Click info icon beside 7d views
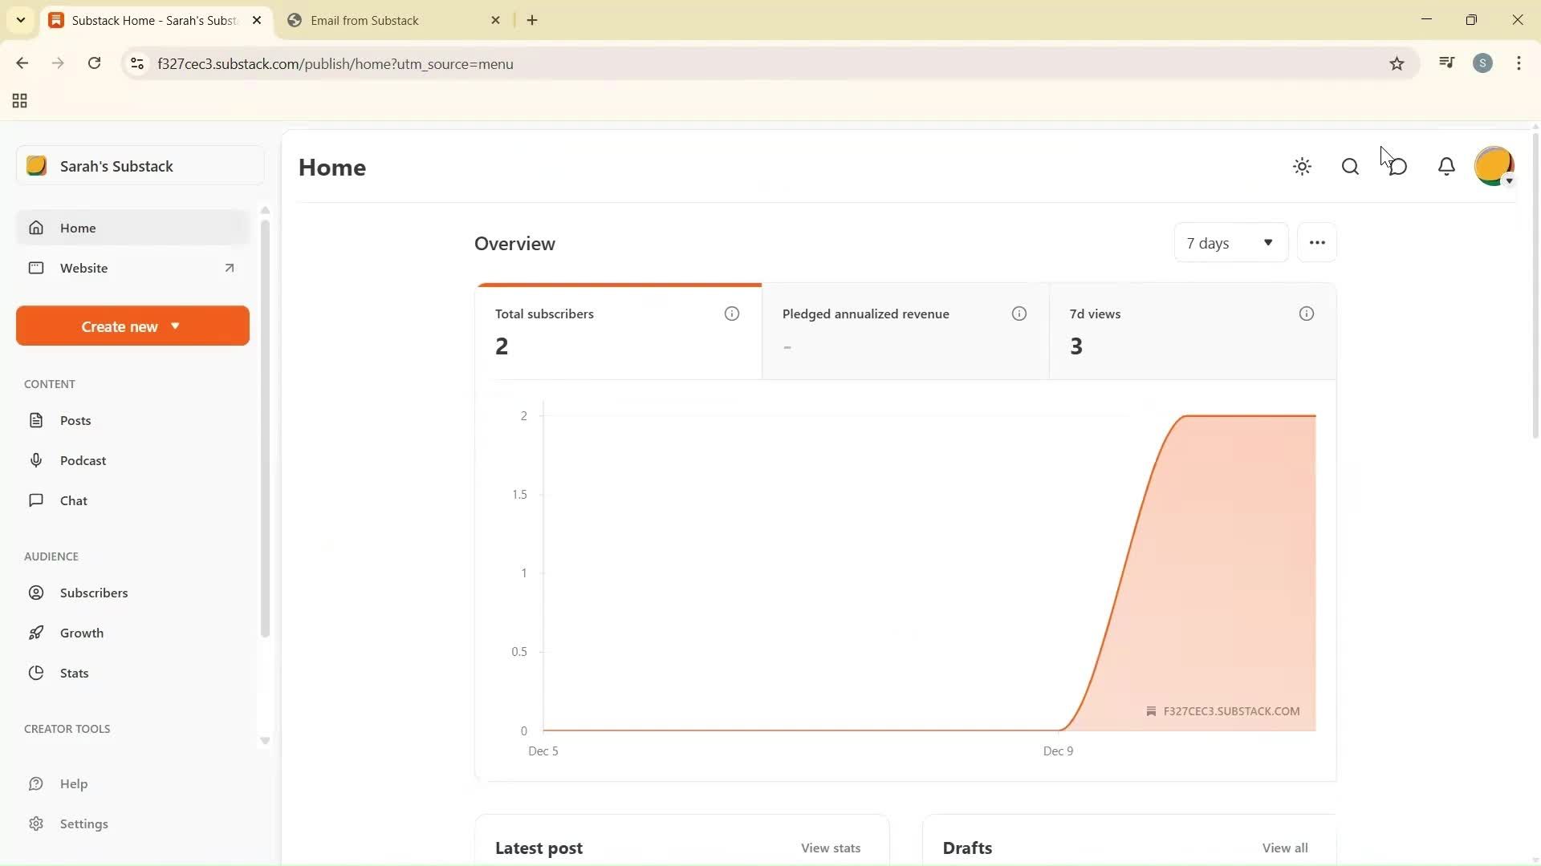The height and width of the screenshot is (866, 1541). [1306, 314]
